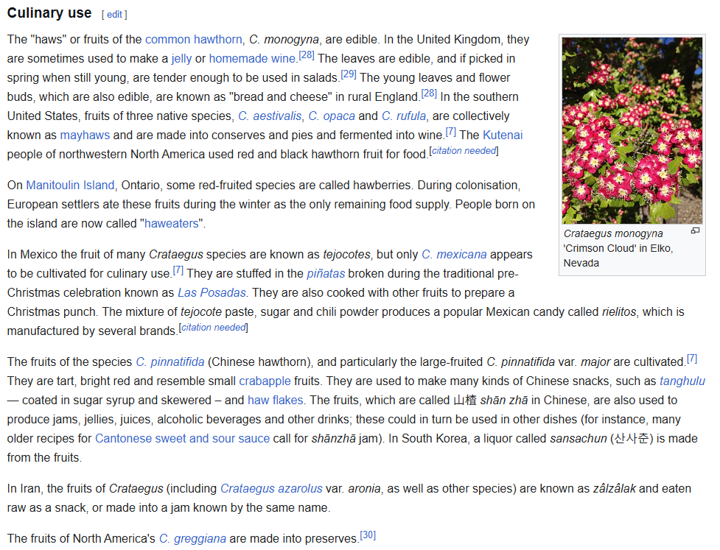Click the Chinese characters 山楂
The height and width of the screenshot is (550, 720).
[465, 401]
